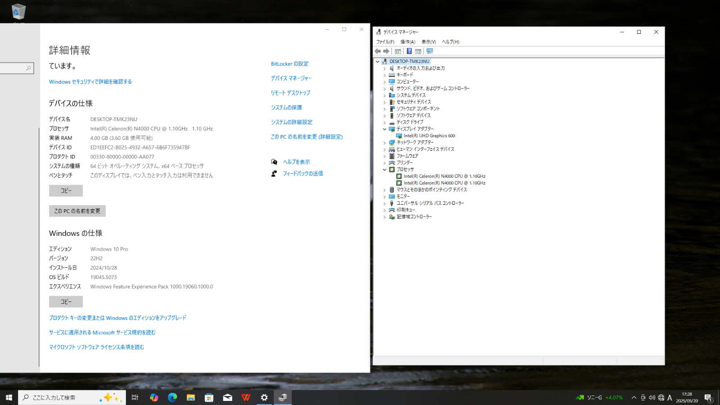The image size is (720, 405).
Task: Open the ファイル(F) menu
Action: [x=385, y=42]
